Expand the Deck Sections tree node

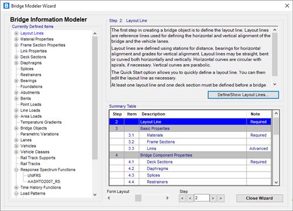pos(16,57)
